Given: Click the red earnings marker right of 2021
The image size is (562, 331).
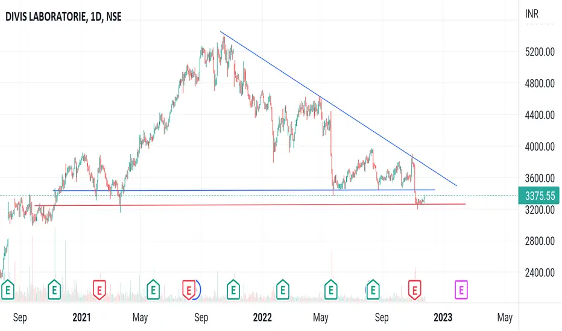Looking at the screenshot, I should point(99,289).
